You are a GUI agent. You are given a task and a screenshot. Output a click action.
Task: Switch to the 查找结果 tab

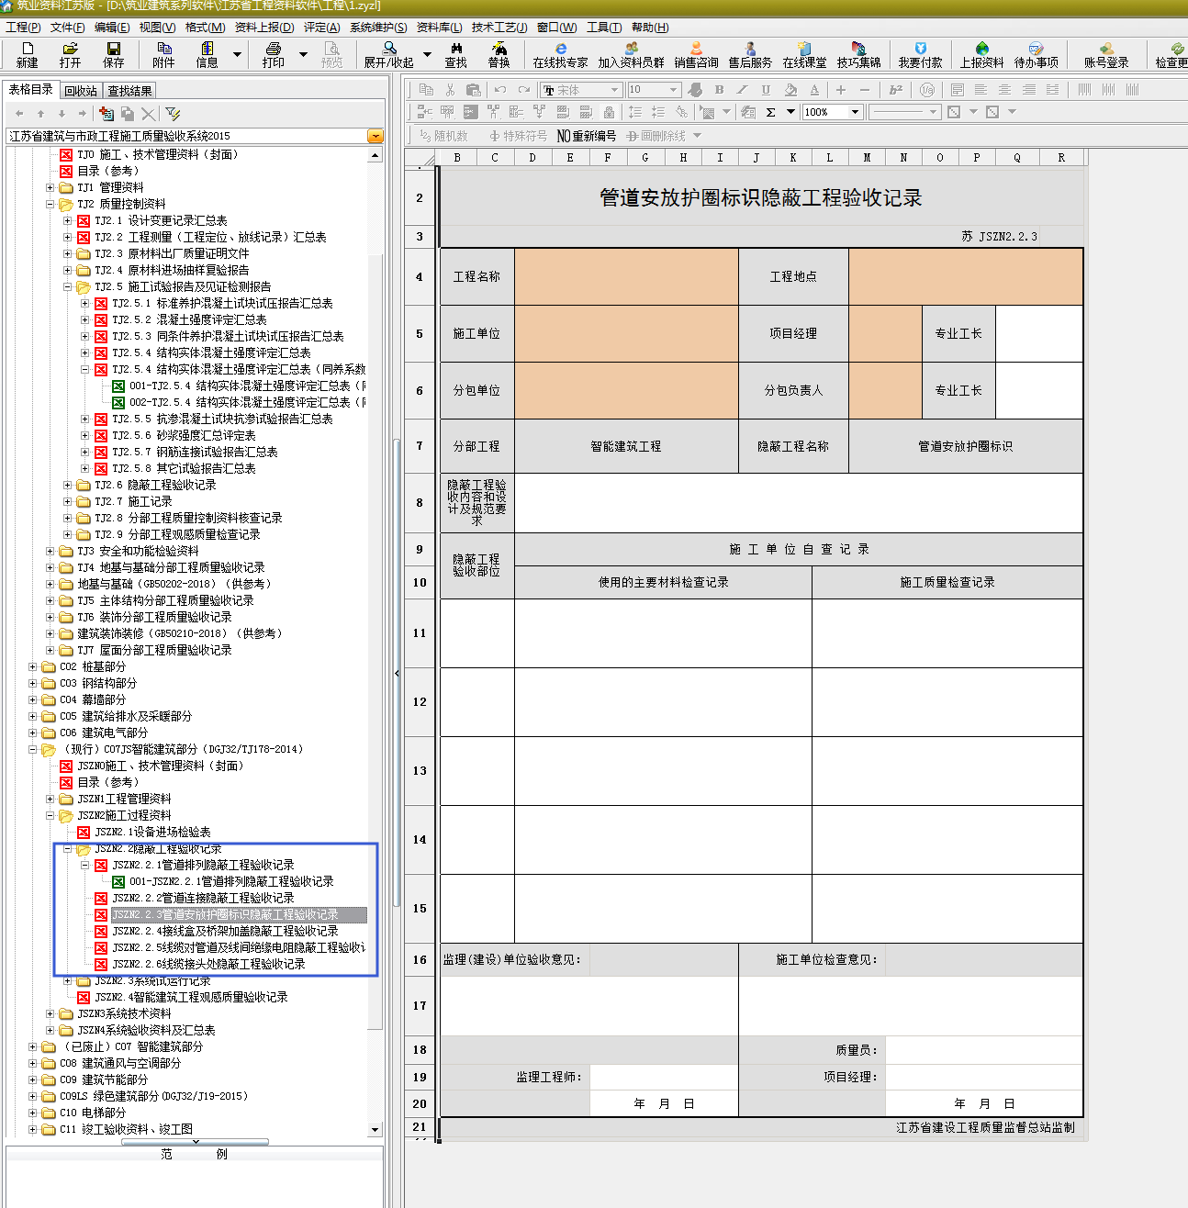tap(129, 91)
